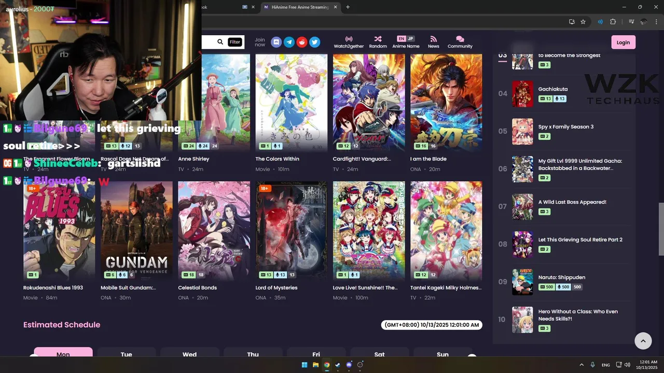Show hidden system tray icons
Screen dimensions: 664x373
click(582, 365)
